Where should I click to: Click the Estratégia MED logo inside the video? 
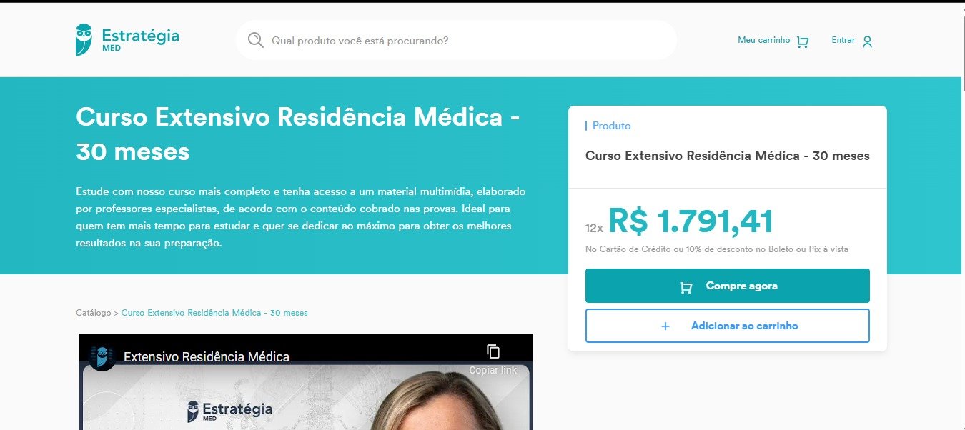pos(229,411)
